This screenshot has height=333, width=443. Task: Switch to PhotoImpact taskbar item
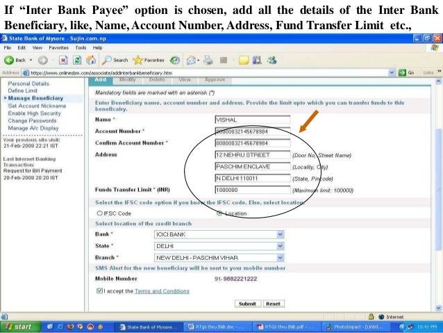click(x=356, y=327)
